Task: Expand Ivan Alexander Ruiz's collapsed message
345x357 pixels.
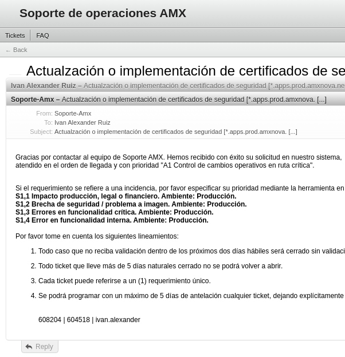Action: click(x=172, y=86)
